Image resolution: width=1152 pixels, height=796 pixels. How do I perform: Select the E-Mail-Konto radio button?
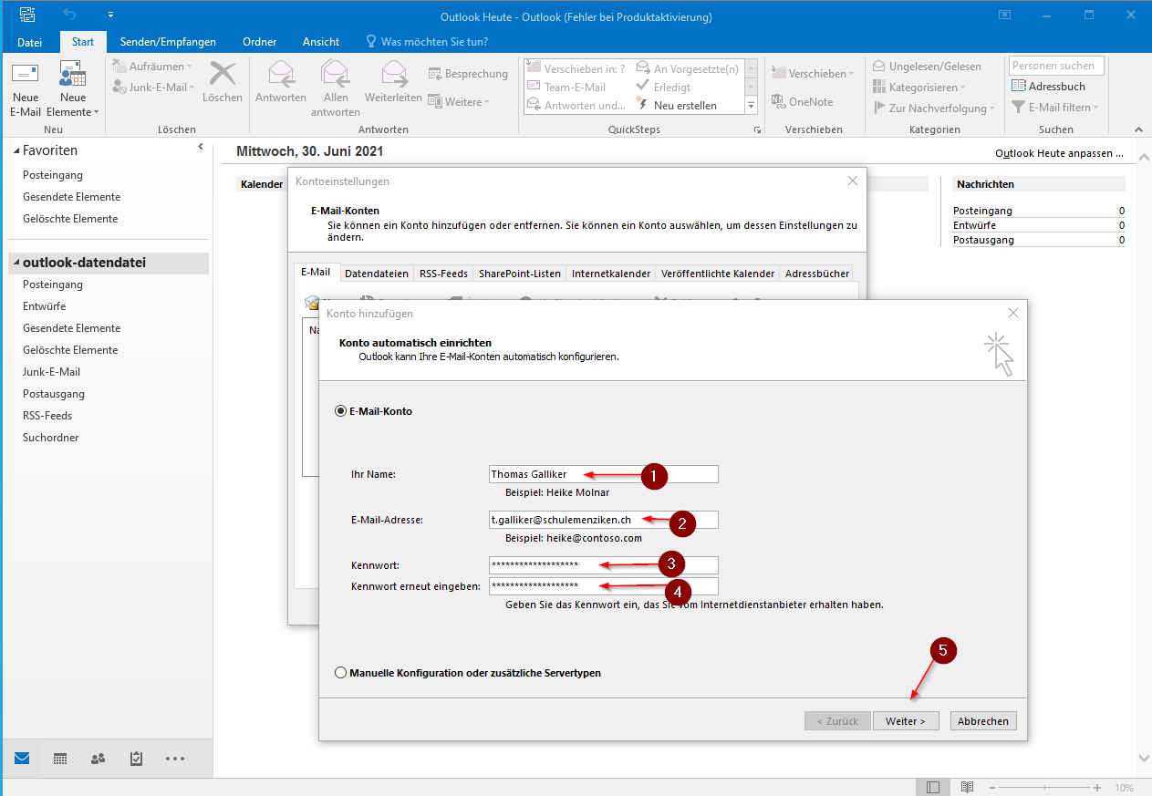[x=341, y=411]
